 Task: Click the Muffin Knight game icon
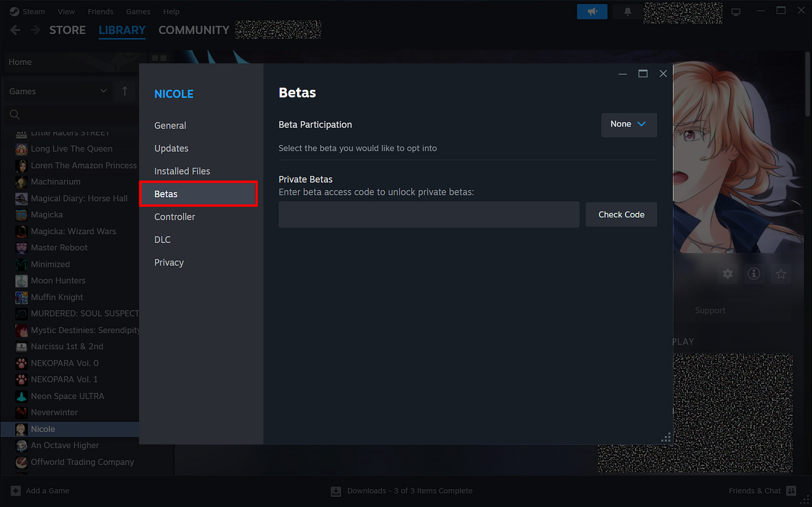pyautogui.click(x=21, y=298)
